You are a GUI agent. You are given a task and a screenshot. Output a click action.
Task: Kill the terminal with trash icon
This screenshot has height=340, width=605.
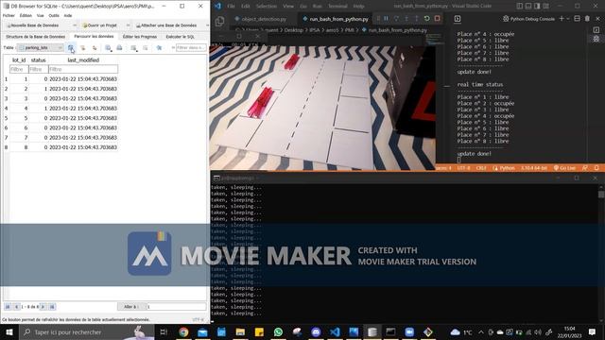click(x=587, y=19)
